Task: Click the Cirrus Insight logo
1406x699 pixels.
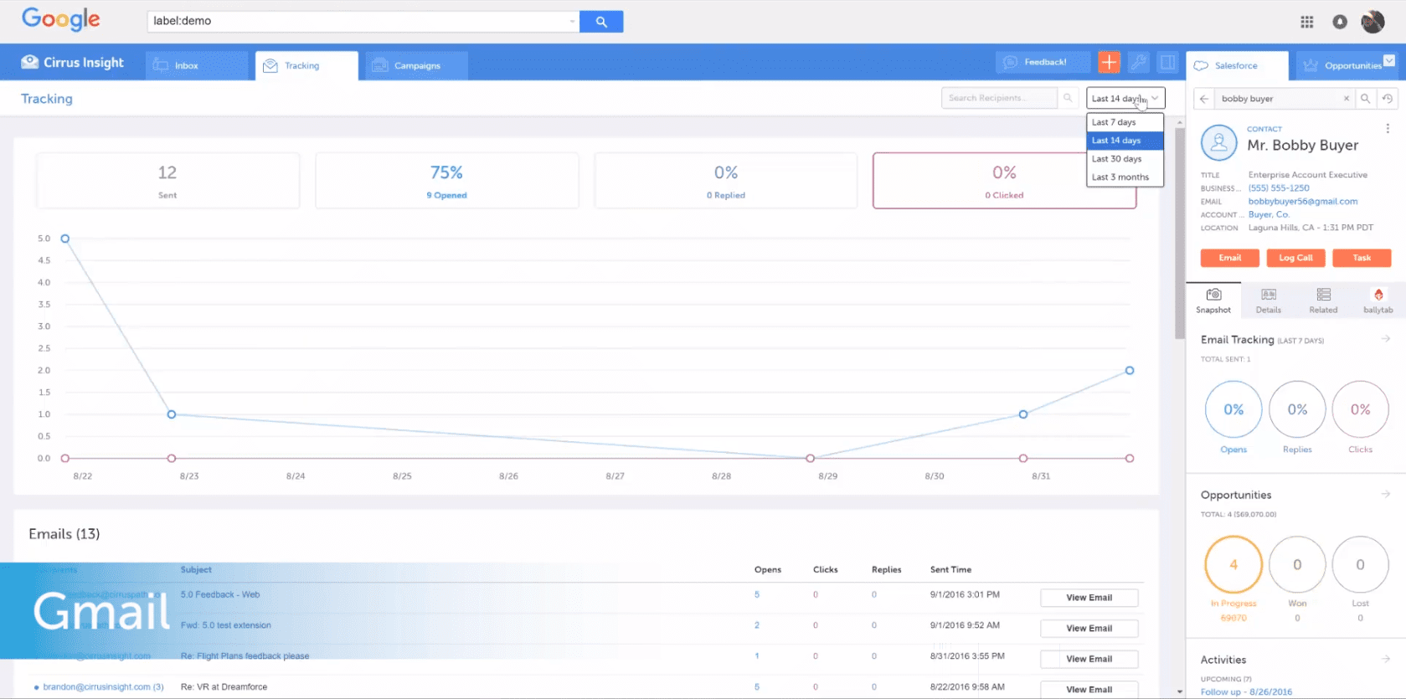Action: pyautogui.click(x=73, y=62)
